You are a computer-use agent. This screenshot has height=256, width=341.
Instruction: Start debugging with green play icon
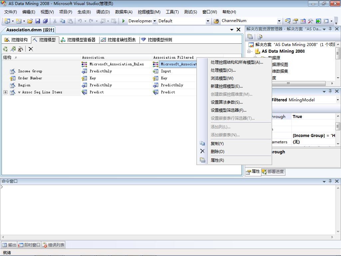coord(123,21)
